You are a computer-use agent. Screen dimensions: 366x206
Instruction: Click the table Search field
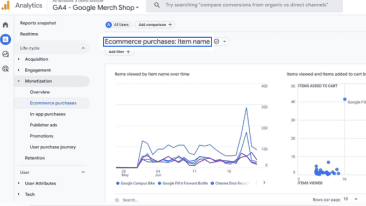click(x=130, y=200)
